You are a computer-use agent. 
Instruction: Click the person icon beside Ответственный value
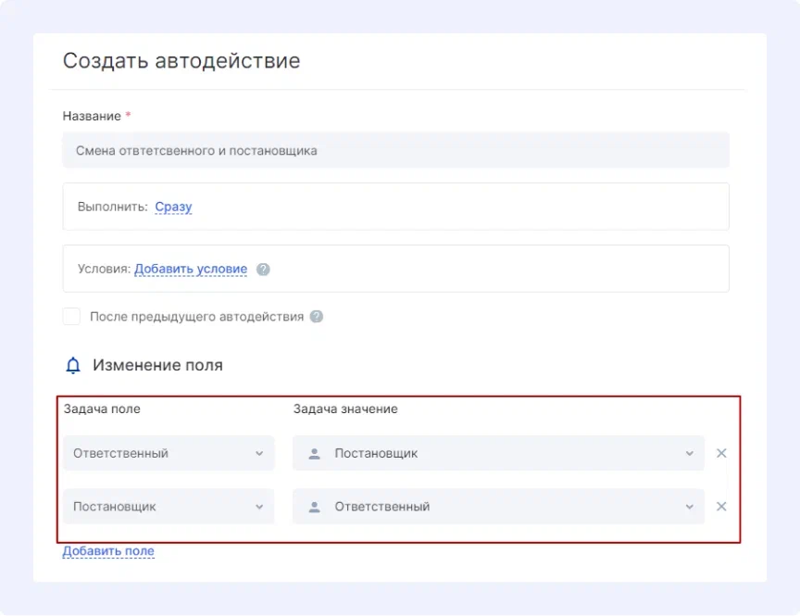point(315,507)
